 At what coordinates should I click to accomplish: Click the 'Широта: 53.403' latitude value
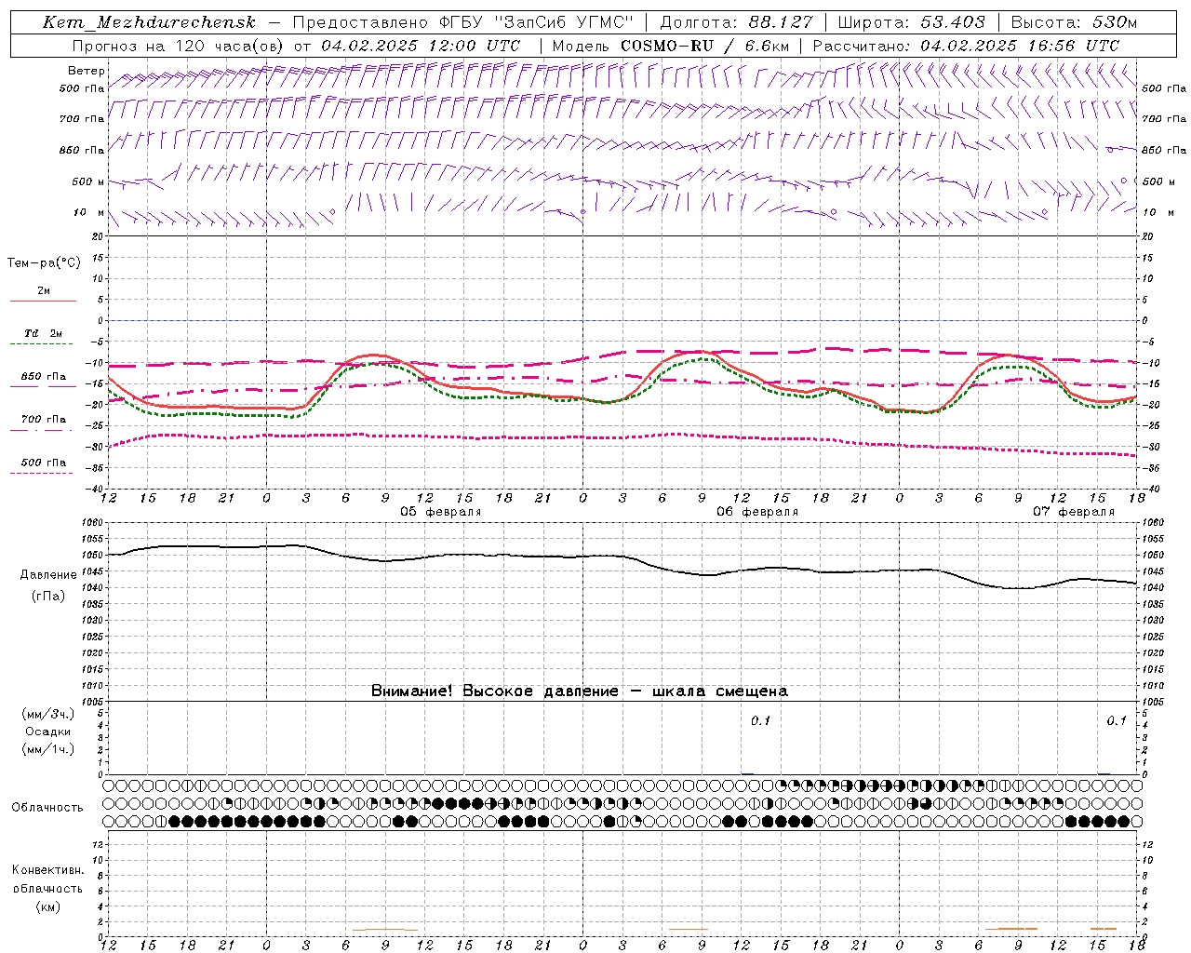(x=911, y=22)
